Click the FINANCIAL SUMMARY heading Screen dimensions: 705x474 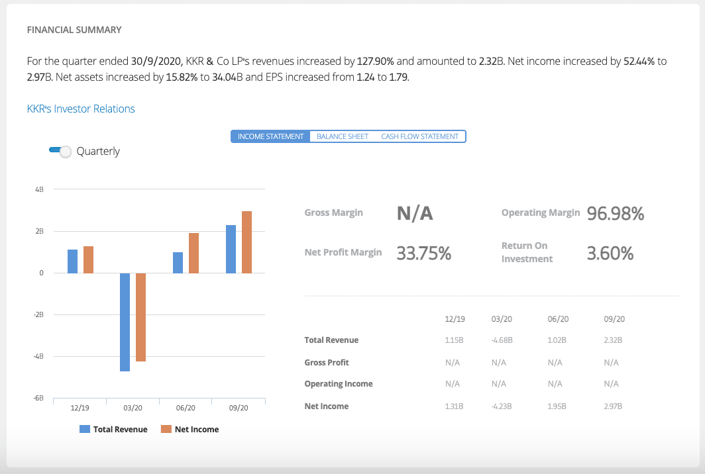(74, 30)
